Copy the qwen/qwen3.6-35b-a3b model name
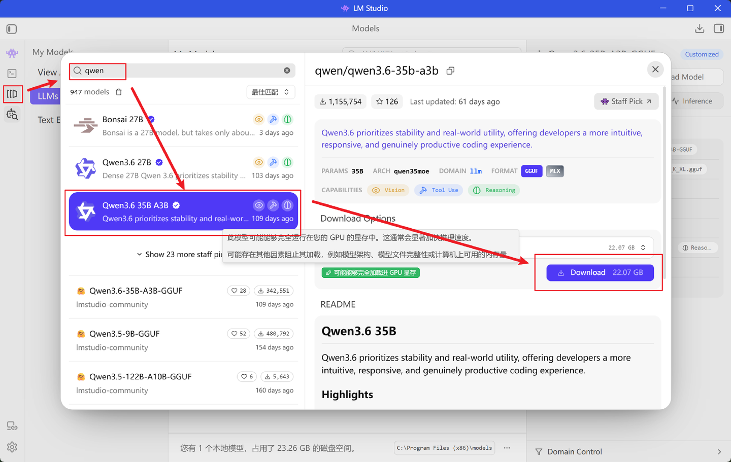 tap(450, 71)
